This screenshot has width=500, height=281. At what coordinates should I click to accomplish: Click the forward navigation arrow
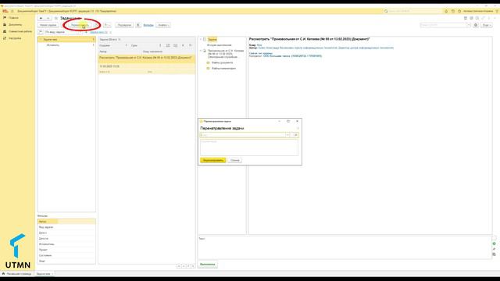click(x=48, y=18)
